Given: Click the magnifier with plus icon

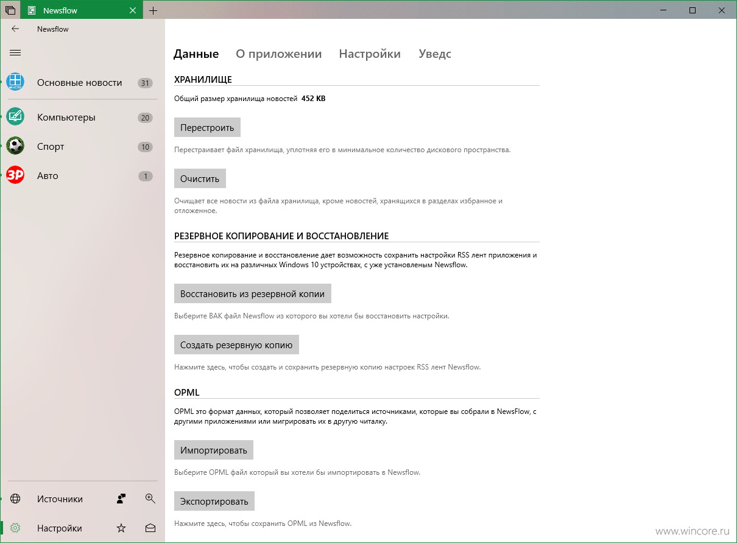Looking at the screenshot, I should pyautogui.click(x=150, y=498).
